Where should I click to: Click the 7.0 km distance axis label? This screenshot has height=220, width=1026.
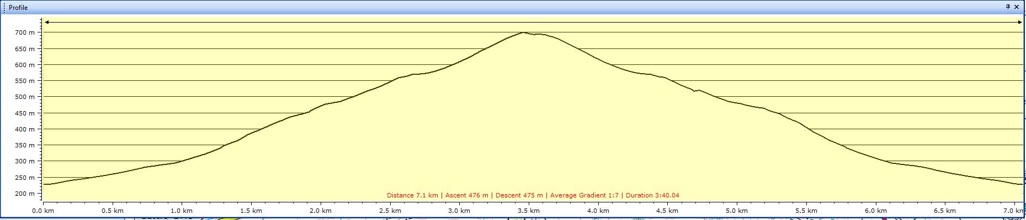pos(1013,211)
